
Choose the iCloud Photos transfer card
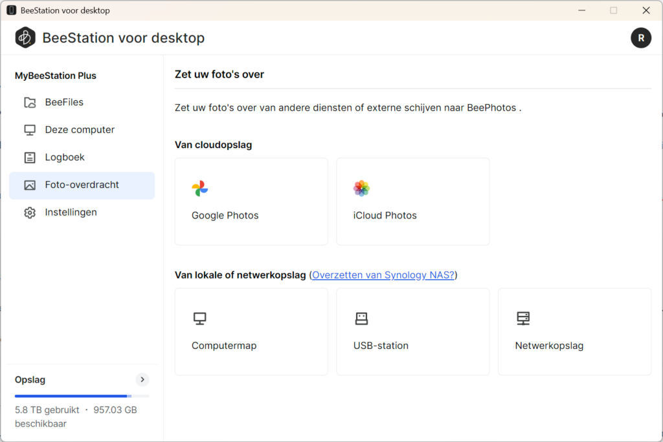point(412,202)
